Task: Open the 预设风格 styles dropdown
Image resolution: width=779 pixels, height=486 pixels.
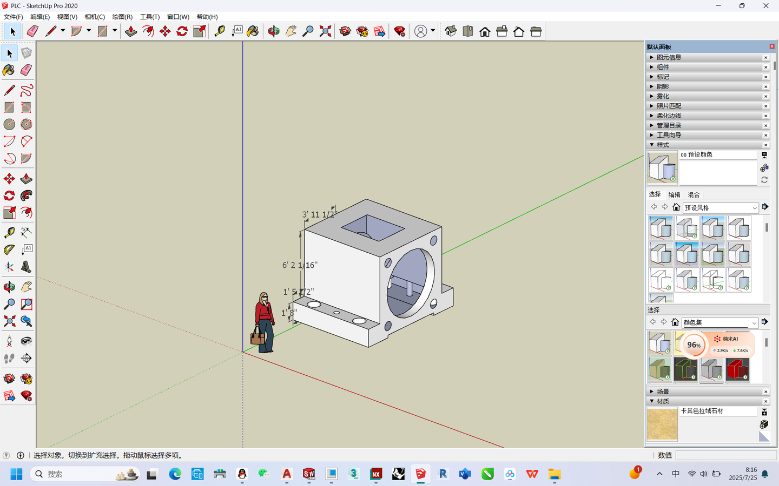Action: click(721, 207)
